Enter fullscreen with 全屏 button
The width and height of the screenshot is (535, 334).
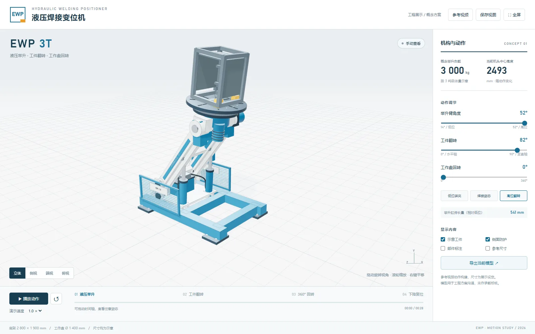coord(514,15)
